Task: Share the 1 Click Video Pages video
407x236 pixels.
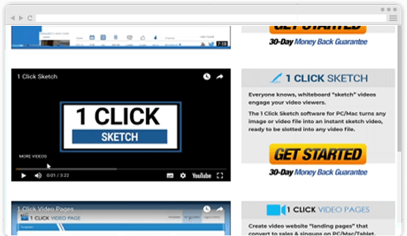Action: (220, 209)
